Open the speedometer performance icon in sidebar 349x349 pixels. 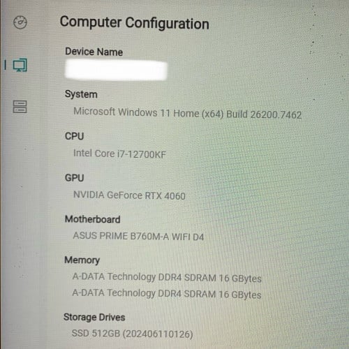[20, 22]
